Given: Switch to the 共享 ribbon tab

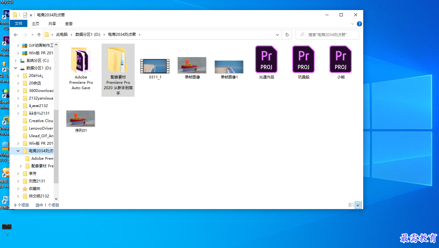Looking at the screenshot, I should click(52, 24).
